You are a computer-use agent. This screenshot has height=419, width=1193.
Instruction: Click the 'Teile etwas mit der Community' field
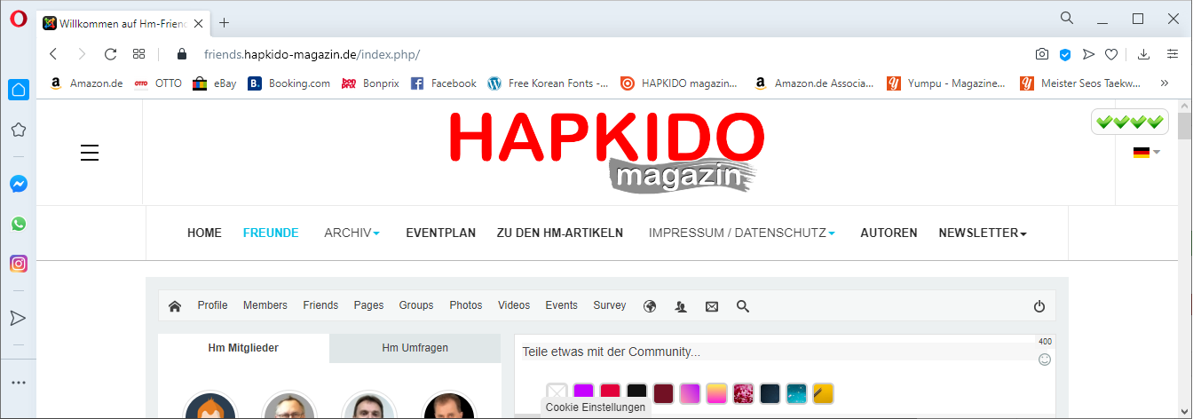777,352
